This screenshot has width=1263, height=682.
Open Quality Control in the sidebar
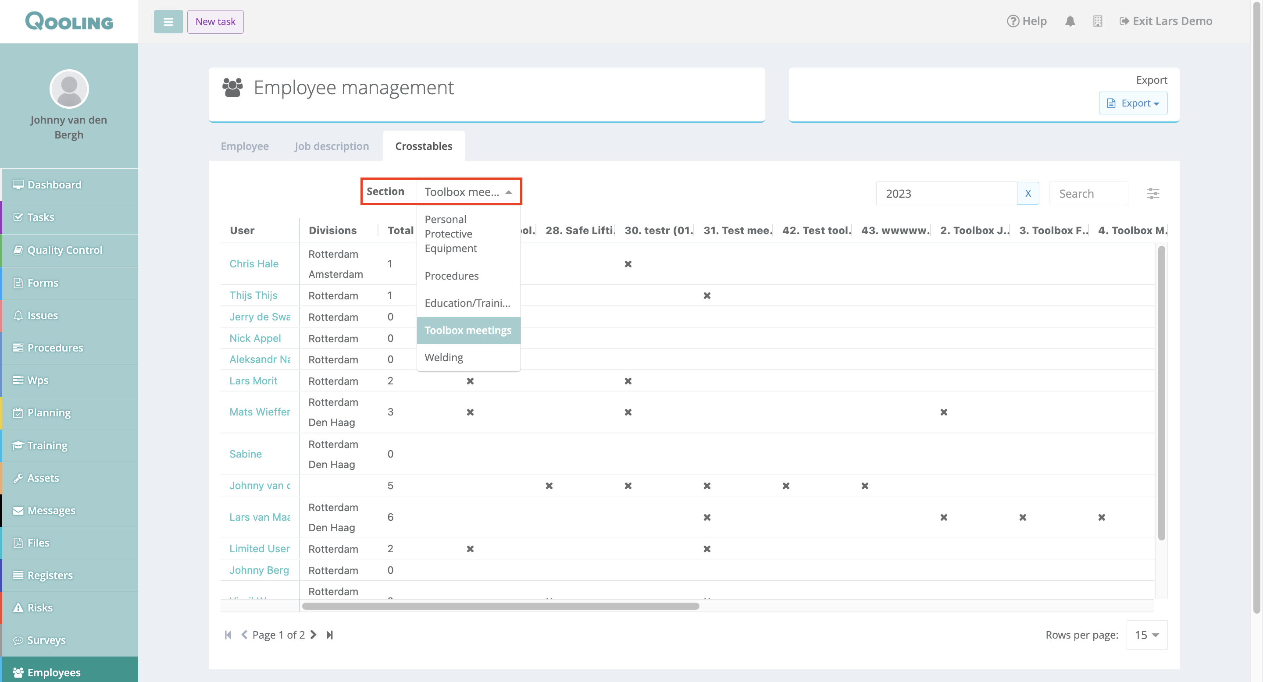click(x=64, y=250)
